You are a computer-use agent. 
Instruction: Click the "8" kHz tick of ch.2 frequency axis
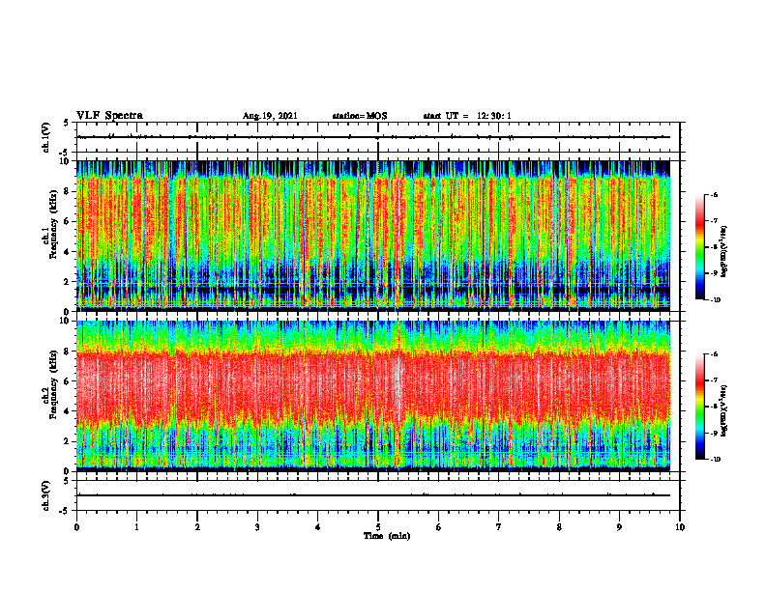tap(68, 352)
